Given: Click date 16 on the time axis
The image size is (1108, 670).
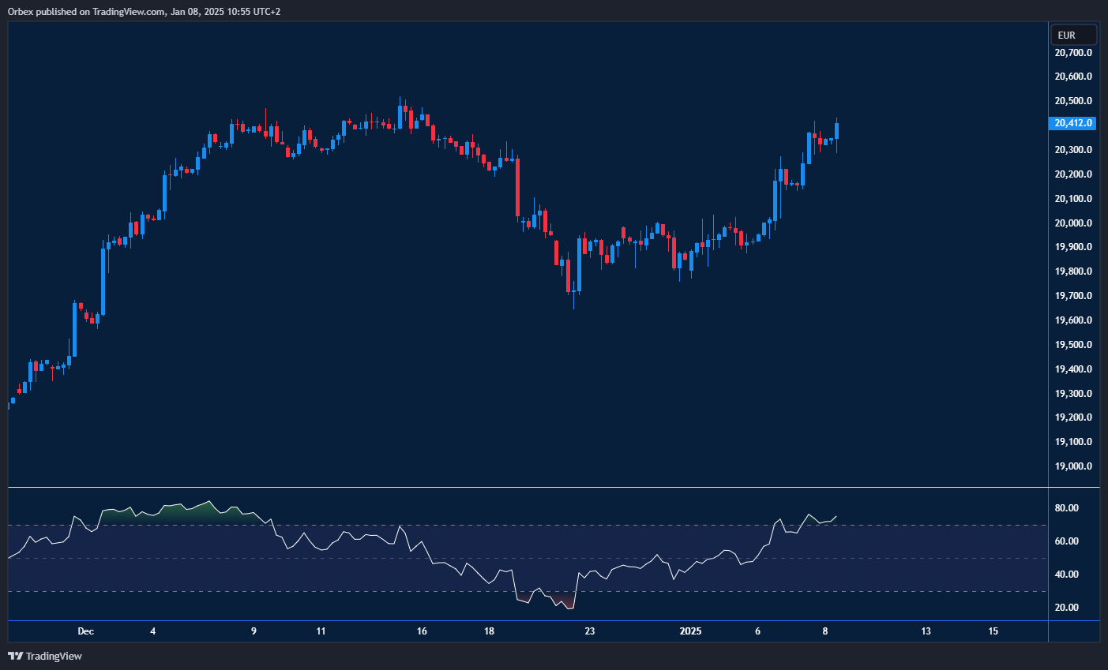Looking at the screenshot, I should [x=422, y=631].
